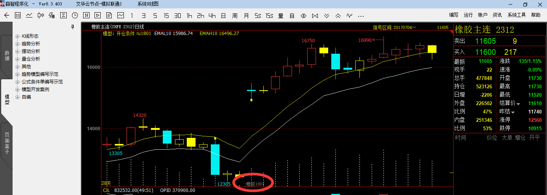Image resolution: width=547 pixels, height=195 pixels.
Task: Click the 信号区间 20170704 label
Action: pos(394,27)
